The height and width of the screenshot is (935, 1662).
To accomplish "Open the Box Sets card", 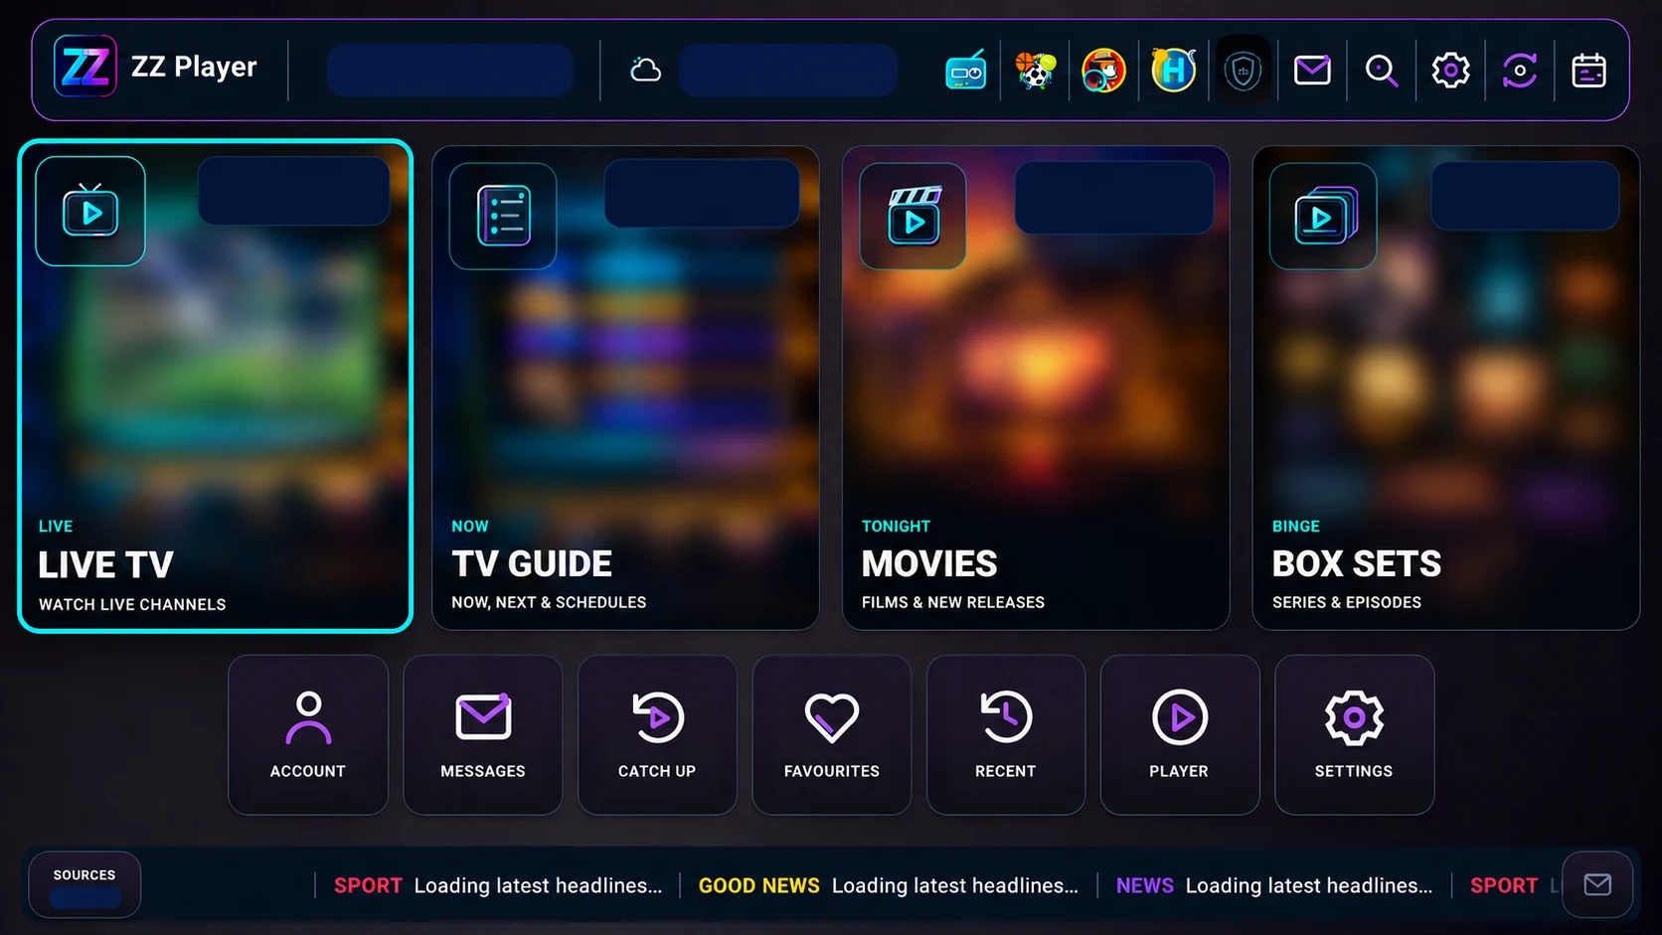I will tap(1446, 388).
